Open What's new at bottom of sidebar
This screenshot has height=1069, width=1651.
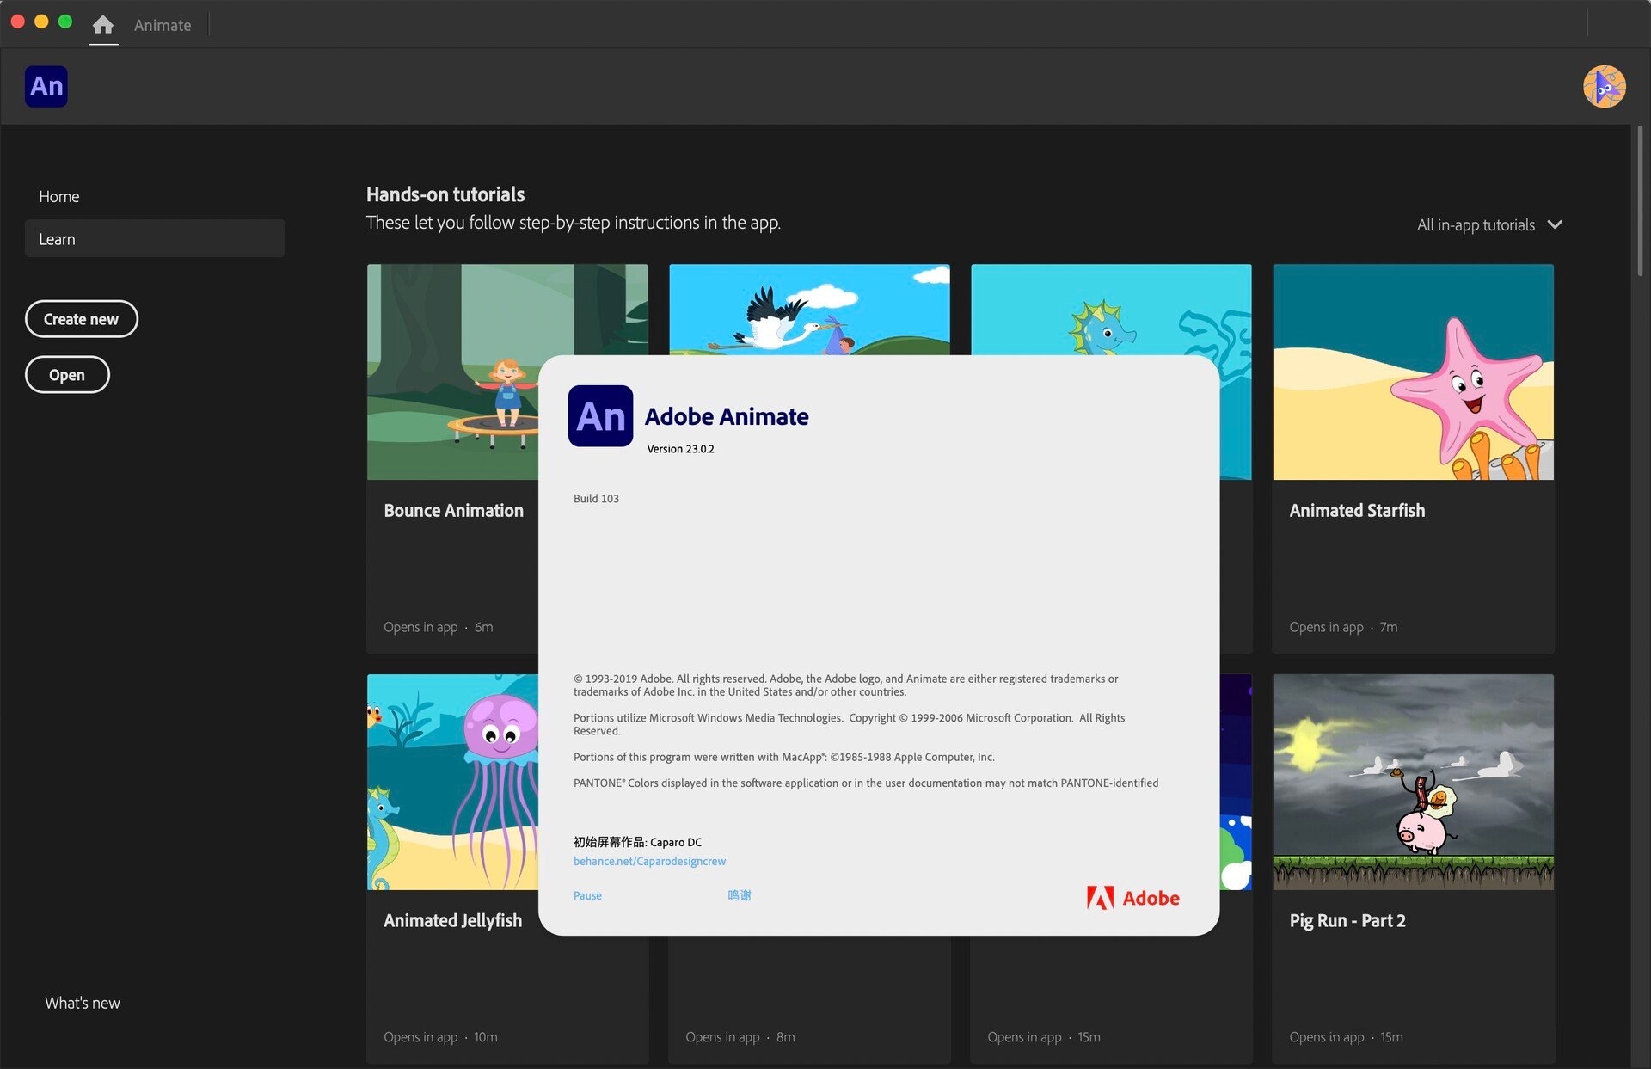tap(82, 1002)
